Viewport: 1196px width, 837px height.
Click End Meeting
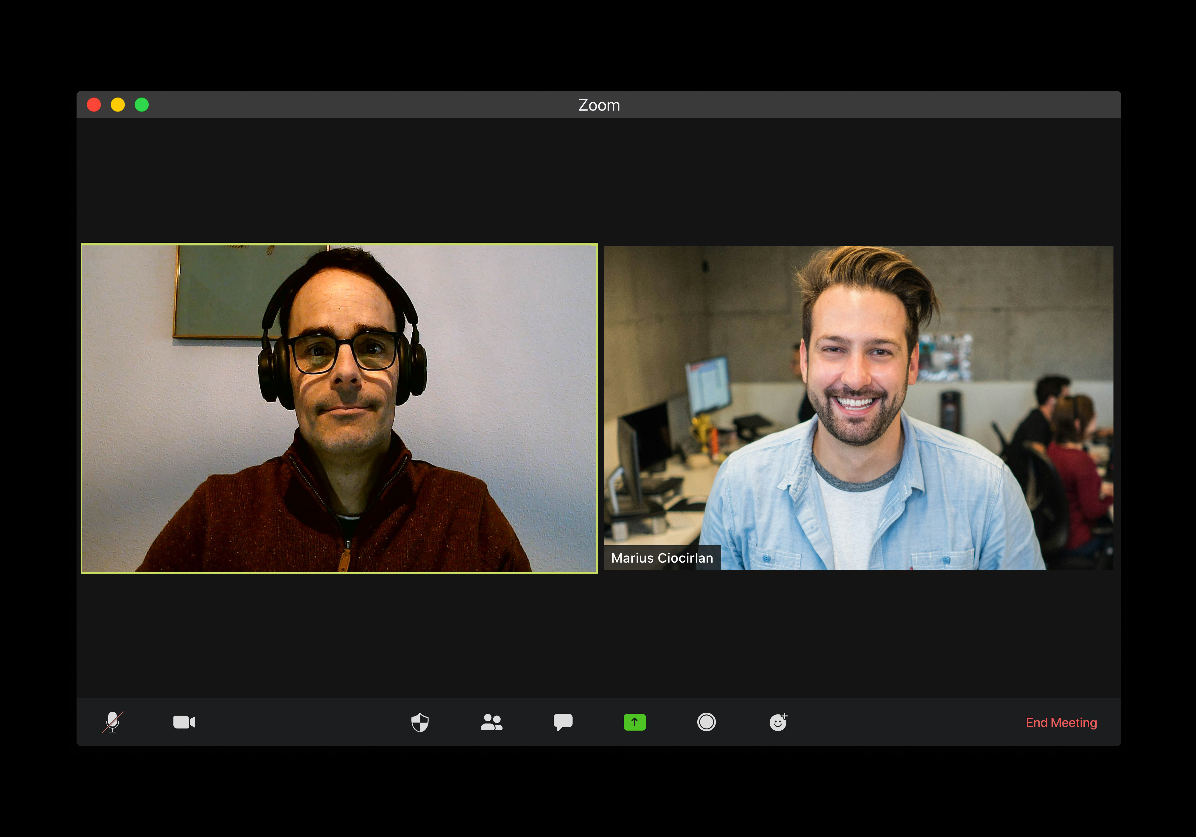1061,723
